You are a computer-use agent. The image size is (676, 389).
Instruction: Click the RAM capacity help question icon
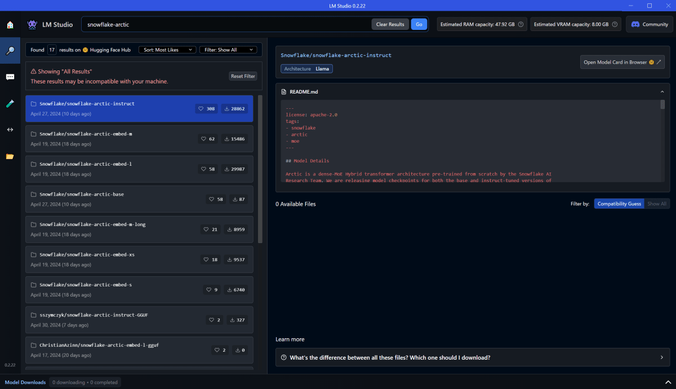[x=521, y=24]
